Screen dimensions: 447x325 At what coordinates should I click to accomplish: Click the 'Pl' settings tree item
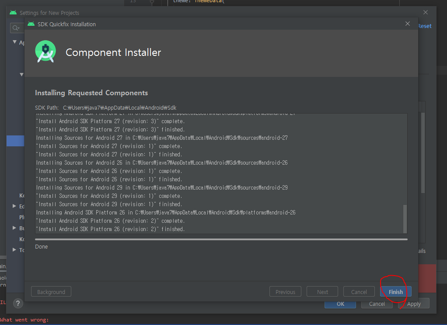click(22, 217)
